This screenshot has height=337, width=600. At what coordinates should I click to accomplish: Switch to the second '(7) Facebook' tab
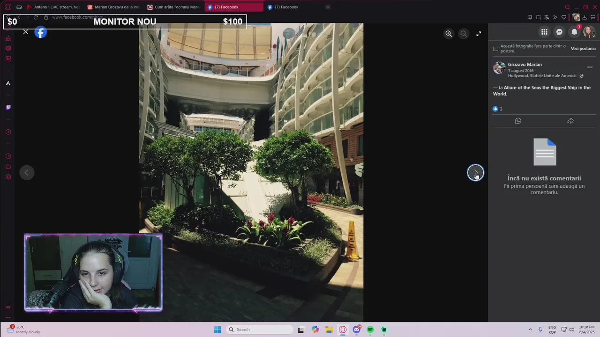(x=294, y=7)
